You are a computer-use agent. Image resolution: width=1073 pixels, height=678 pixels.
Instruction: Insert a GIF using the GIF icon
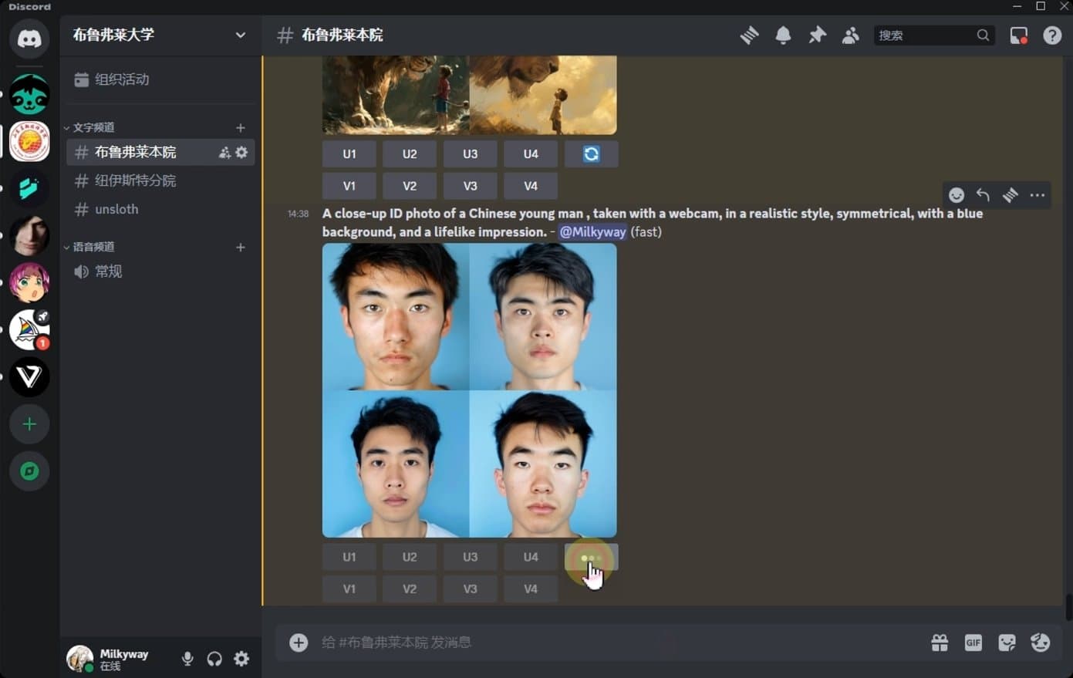tap(973, 642)
